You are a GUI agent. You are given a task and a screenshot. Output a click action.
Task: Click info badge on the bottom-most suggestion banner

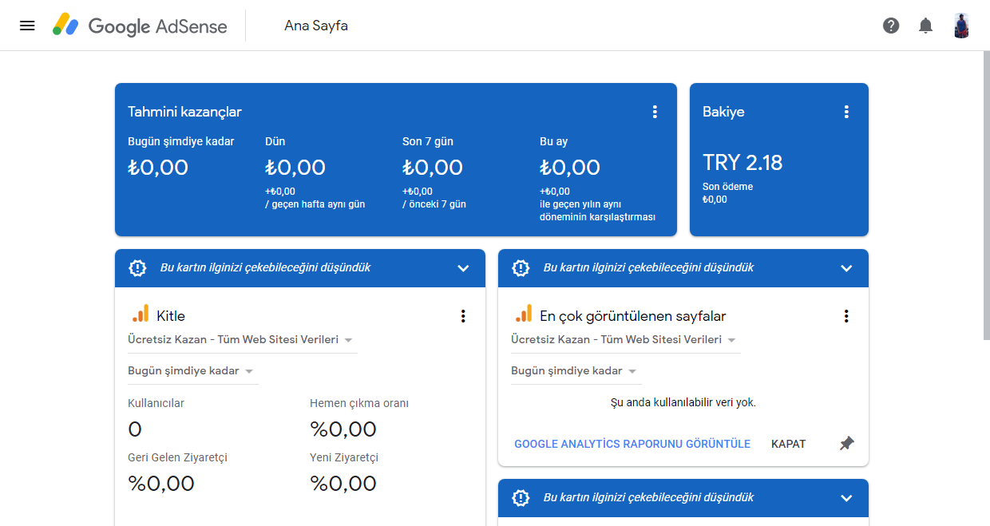(521, 498)
